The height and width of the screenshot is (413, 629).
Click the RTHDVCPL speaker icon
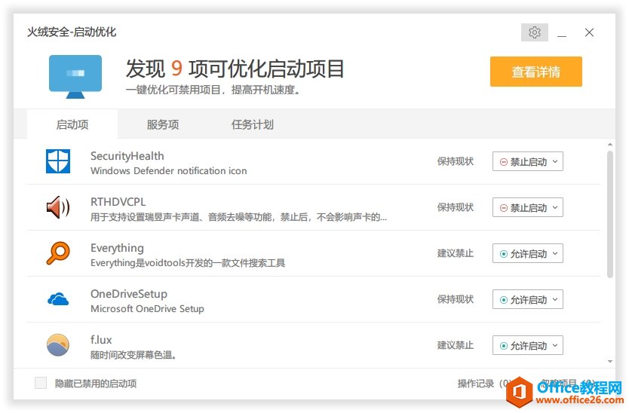[x=58, y=207]
